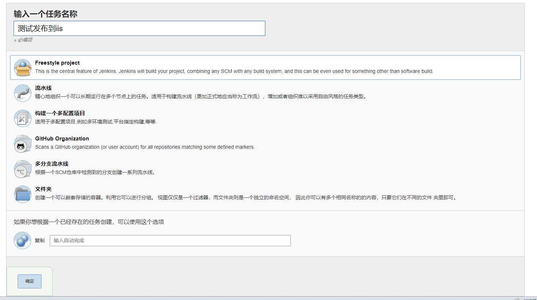Image resolution: width=537 pixels, height=300 pixels.
Task: Click the 构建一个多配置项目 tools icon
Action: coord(22,118)
